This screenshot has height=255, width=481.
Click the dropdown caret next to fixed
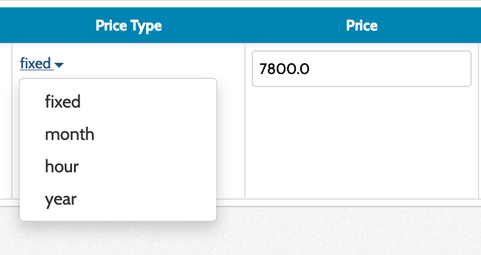click(x=60, y=65)
